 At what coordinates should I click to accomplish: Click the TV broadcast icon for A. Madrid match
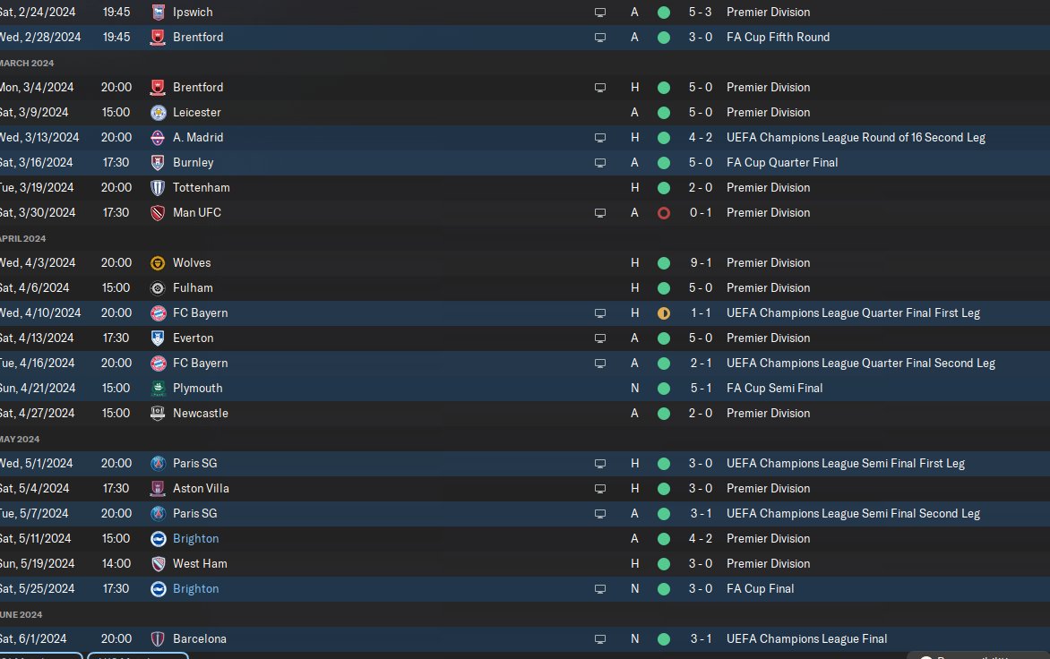tap(600, 138)
